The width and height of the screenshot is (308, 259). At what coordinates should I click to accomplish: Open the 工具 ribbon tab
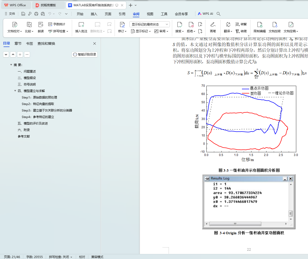click(x=164, y=14)
